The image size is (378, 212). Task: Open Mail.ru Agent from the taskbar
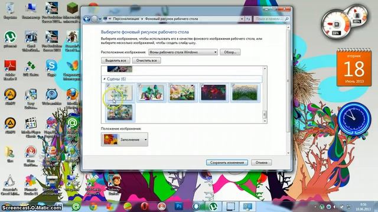(76, 207)
